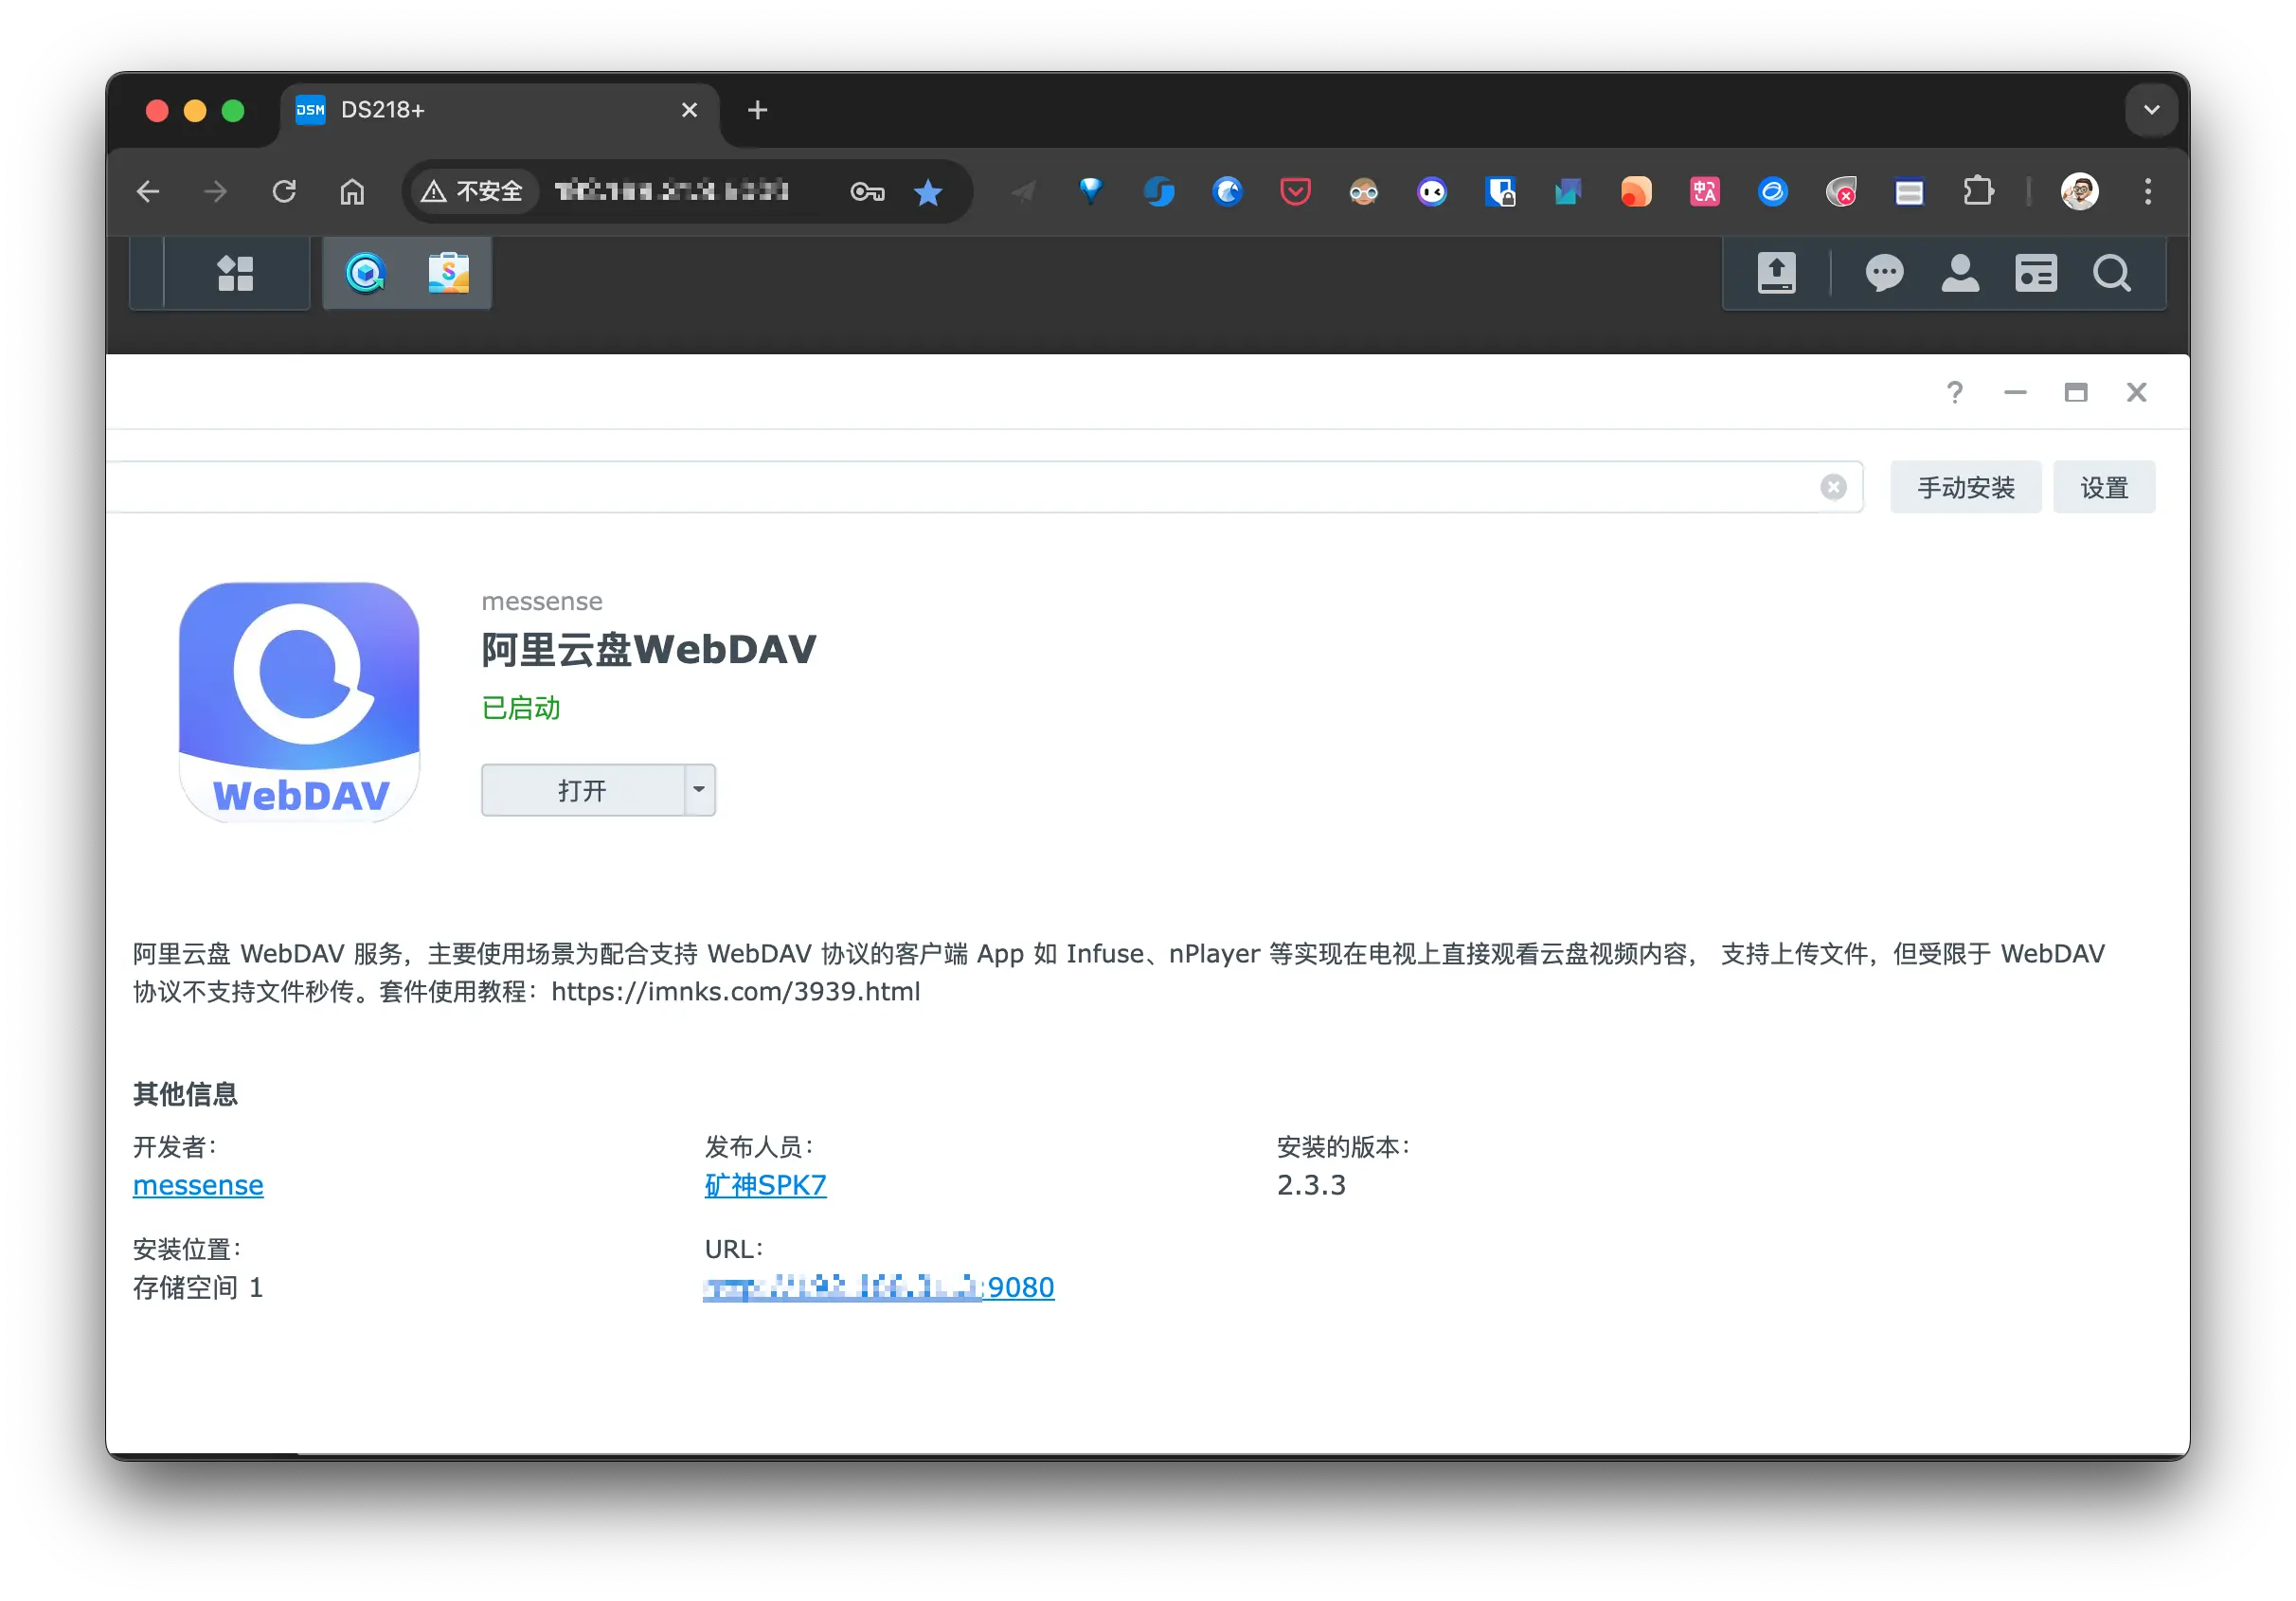The width and height of the screenshot is (2296, 1601).
Task: Toggle the bookmark star in the address bar
Action: [929, 191]
